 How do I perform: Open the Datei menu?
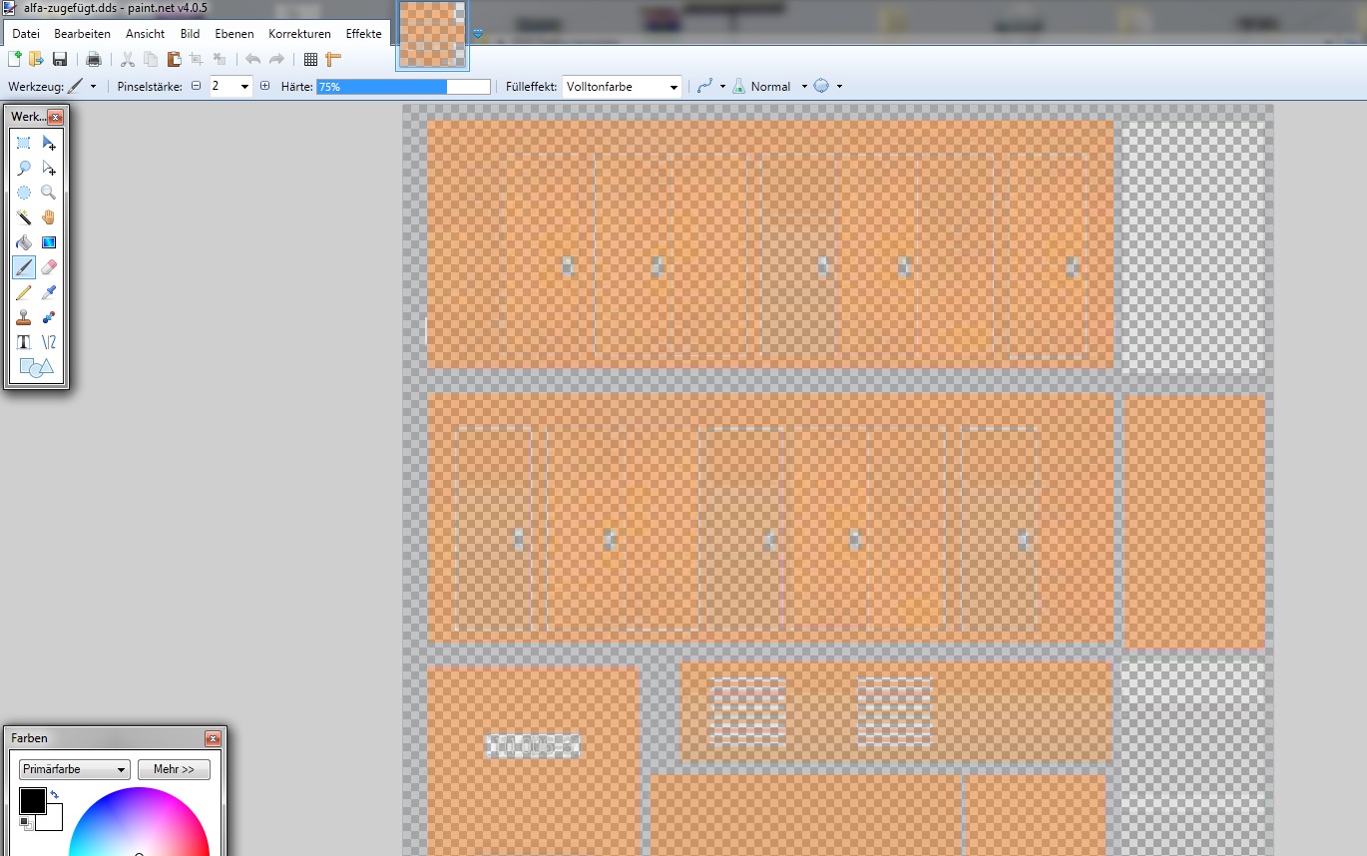tap(25, 34)
